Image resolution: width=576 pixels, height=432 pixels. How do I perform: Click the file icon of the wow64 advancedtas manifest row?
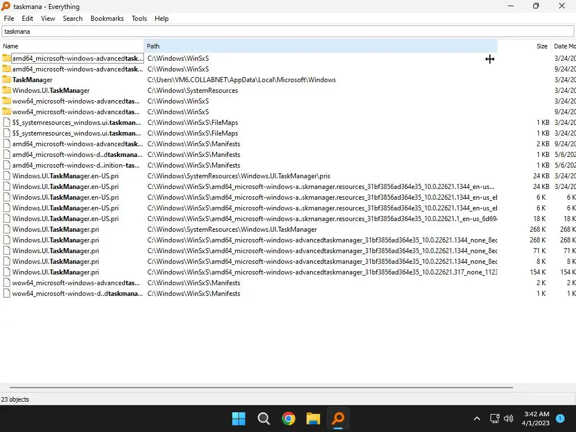pos(7,283)
